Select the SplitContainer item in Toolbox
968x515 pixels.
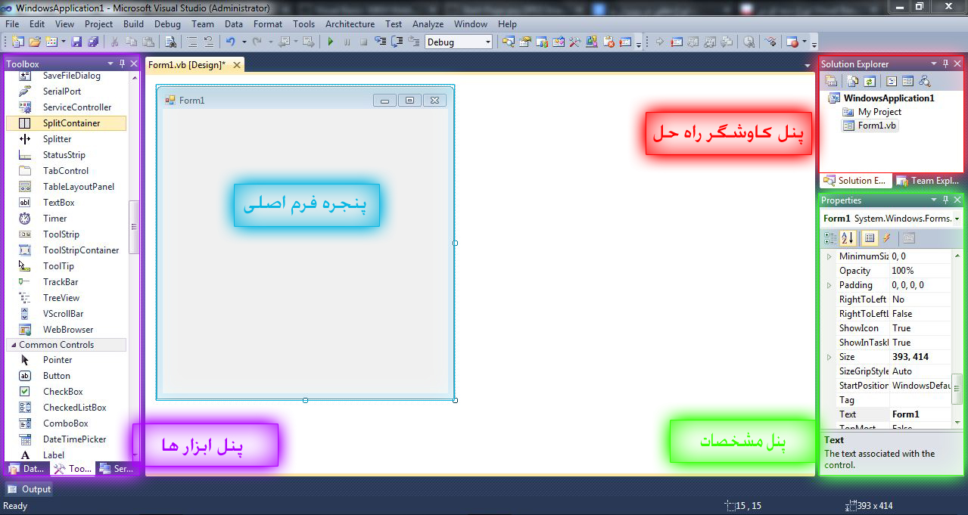pyautogui.click(x=67, y=123)
